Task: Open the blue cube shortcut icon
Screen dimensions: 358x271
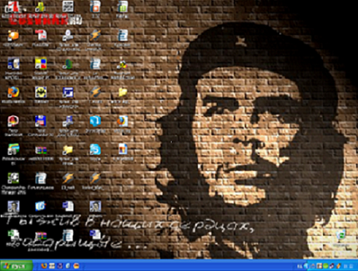Action: pos(95,121)
